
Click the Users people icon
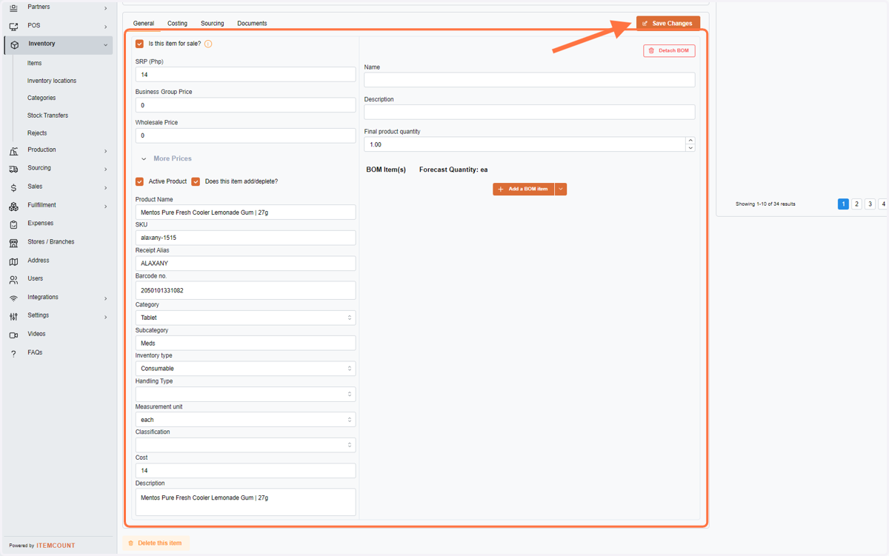(x=13, y=279)
